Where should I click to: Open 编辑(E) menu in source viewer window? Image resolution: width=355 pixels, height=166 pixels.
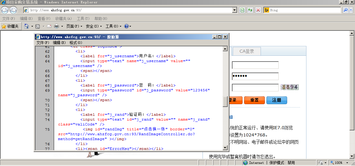(59, 43)
